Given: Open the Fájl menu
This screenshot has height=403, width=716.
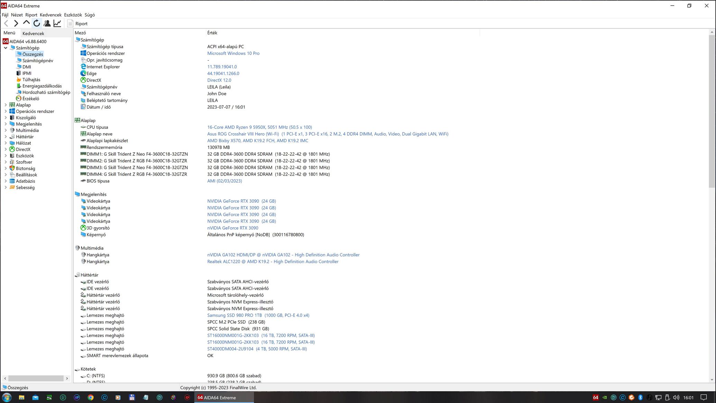Looking at the screenshot, I should coord(5,15).
